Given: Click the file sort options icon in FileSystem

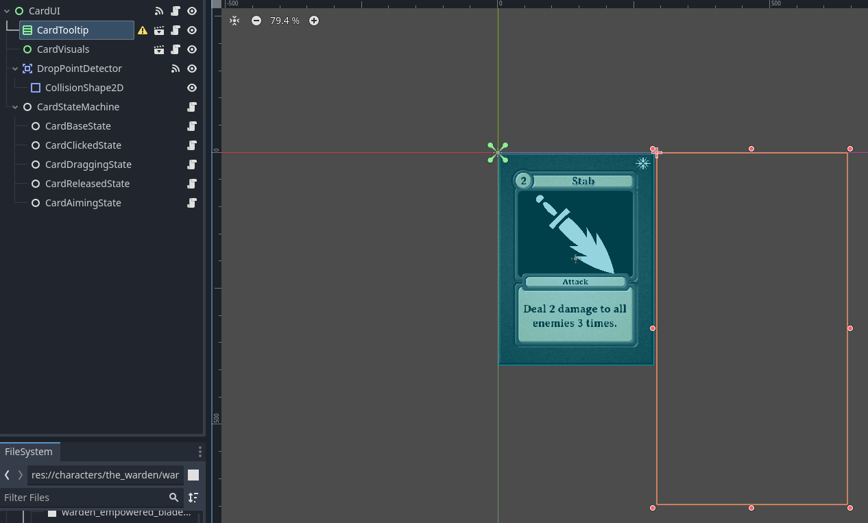Looking at the screenshot, I should tap(193, 498).
